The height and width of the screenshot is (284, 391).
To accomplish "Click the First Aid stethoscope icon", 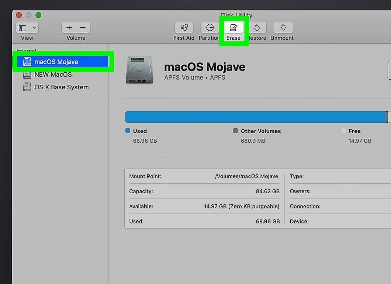I will coord(184,28).
